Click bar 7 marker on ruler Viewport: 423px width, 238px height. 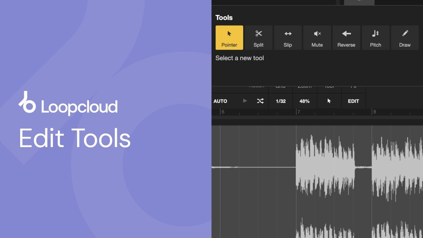298,112
